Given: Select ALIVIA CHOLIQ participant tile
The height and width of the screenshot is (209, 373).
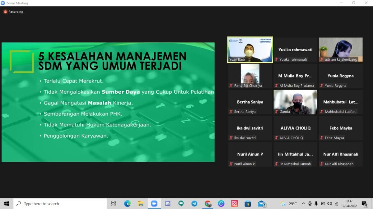Looking at the screenshot, I should point(295,128).
